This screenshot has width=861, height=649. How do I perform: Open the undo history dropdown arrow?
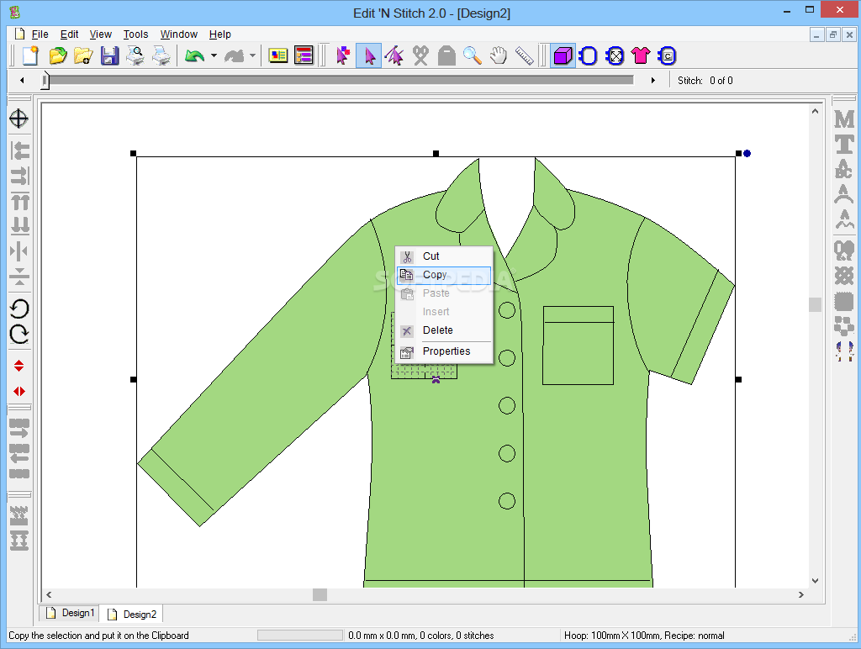(214, 55)
